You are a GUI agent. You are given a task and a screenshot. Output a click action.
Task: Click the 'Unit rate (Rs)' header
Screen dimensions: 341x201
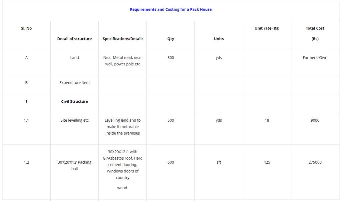[x=267, y=28]
